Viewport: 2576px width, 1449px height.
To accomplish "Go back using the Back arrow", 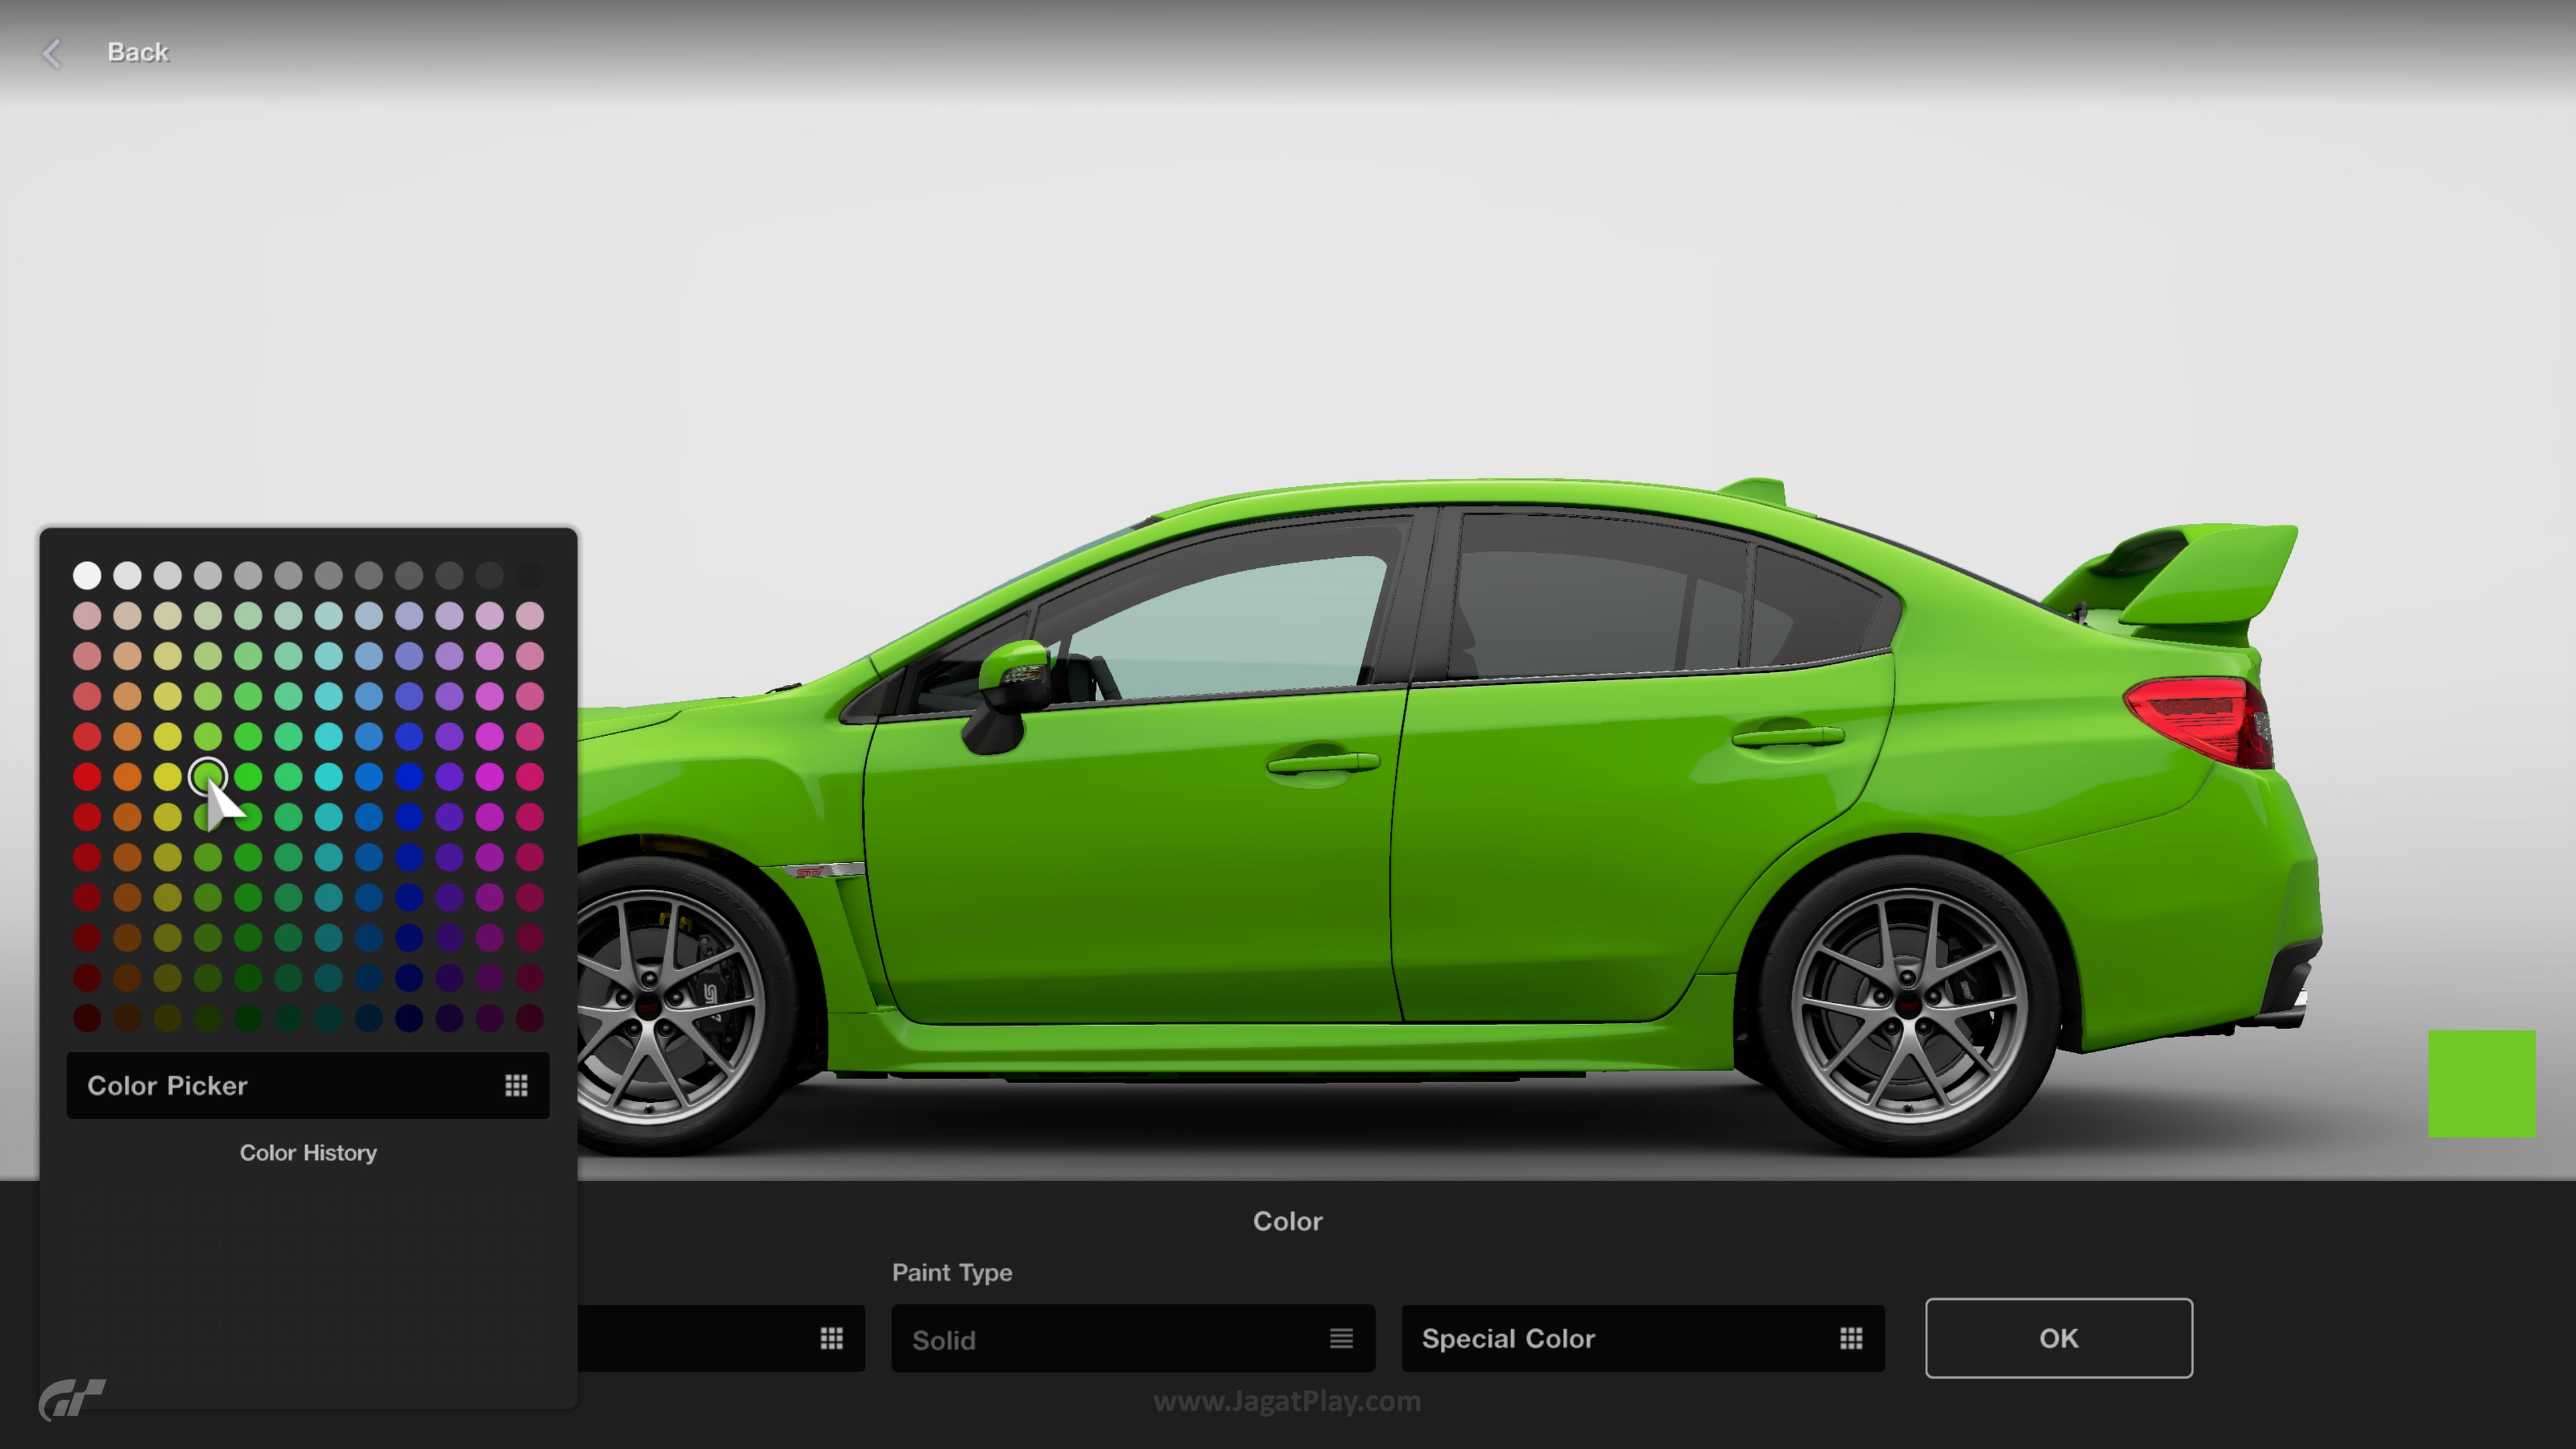I will [52, 53].
